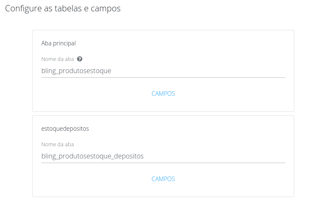The height and width of the screenshot is (203, 309).
Task: Click the Configure as tabelas e campos heading
Action: coord(63,9)
